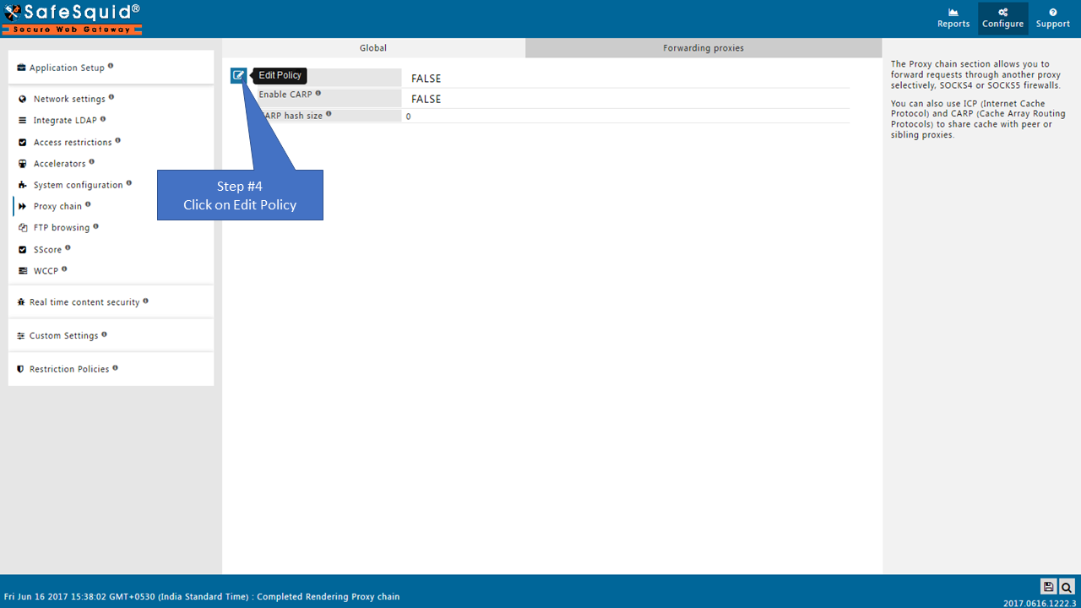Click the Restriction Policies shield icon

point(21,369)
